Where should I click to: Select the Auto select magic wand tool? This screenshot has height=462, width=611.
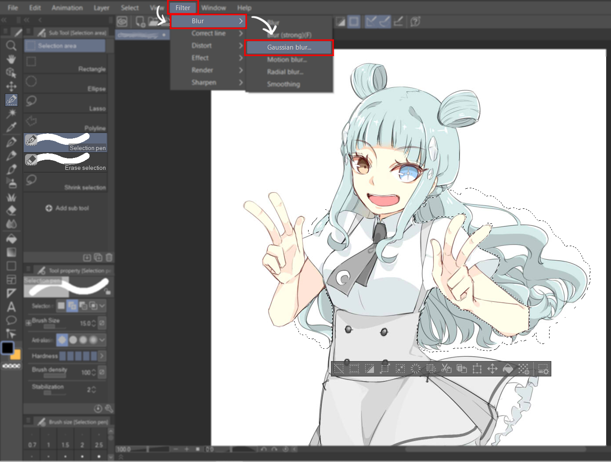point(11,113)
